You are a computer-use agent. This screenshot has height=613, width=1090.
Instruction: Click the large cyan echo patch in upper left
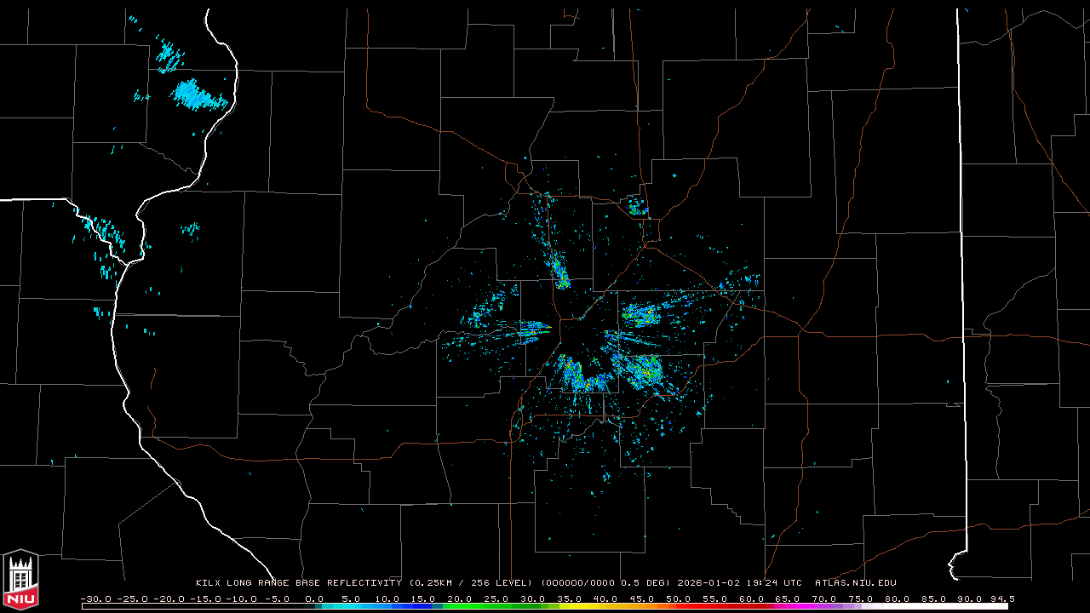[x=196, y=94]
